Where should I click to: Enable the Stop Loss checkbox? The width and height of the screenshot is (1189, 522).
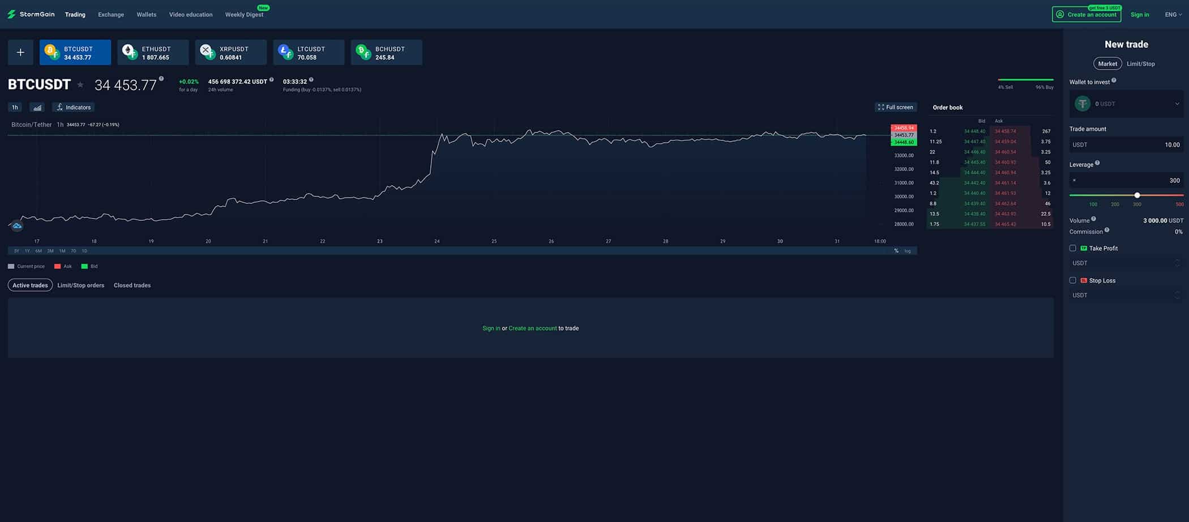coord(1072,280)
